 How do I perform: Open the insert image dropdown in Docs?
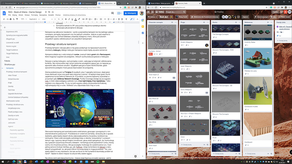click(x=90, y=19)
